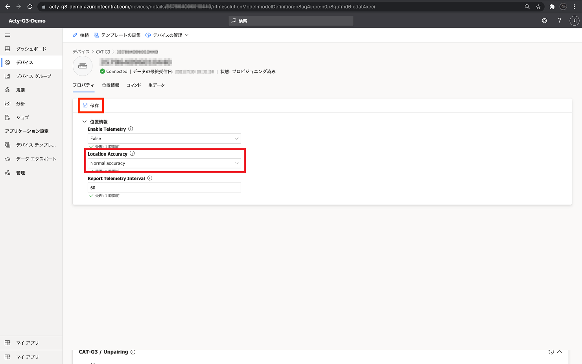Open the Location Accuracy dropdown
The width and height of the screenshot is (582, 364).
click(x=164, y=163)
